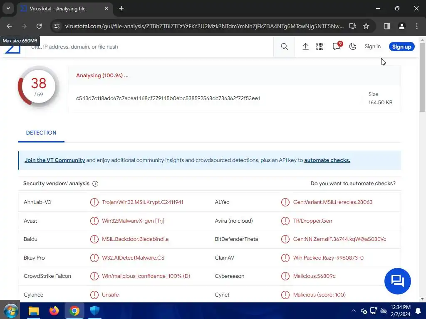This screenshot has width=426, height=319.
Task: Click the Avira detection warning icon
Action: (285, 221)
